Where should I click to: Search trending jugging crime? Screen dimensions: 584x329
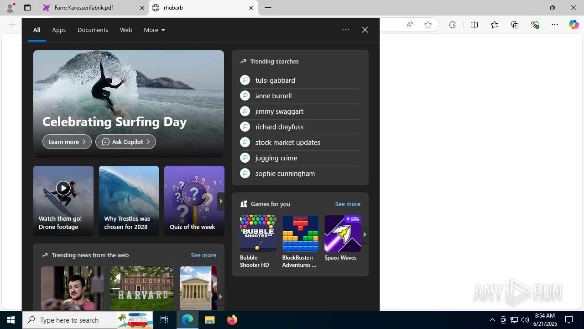tap(300, 158)
